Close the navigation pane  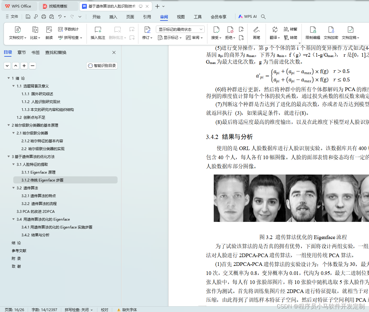click(114, 52)
